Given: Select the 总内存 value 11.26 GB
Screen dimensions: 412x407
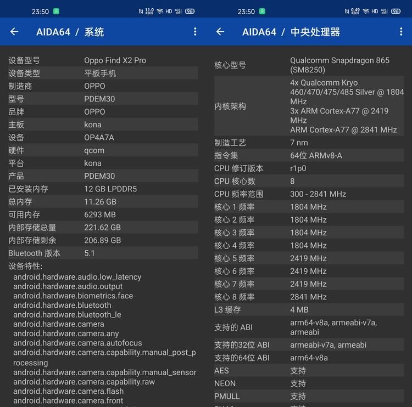Looking at the screenshot, I should (100, 202).
